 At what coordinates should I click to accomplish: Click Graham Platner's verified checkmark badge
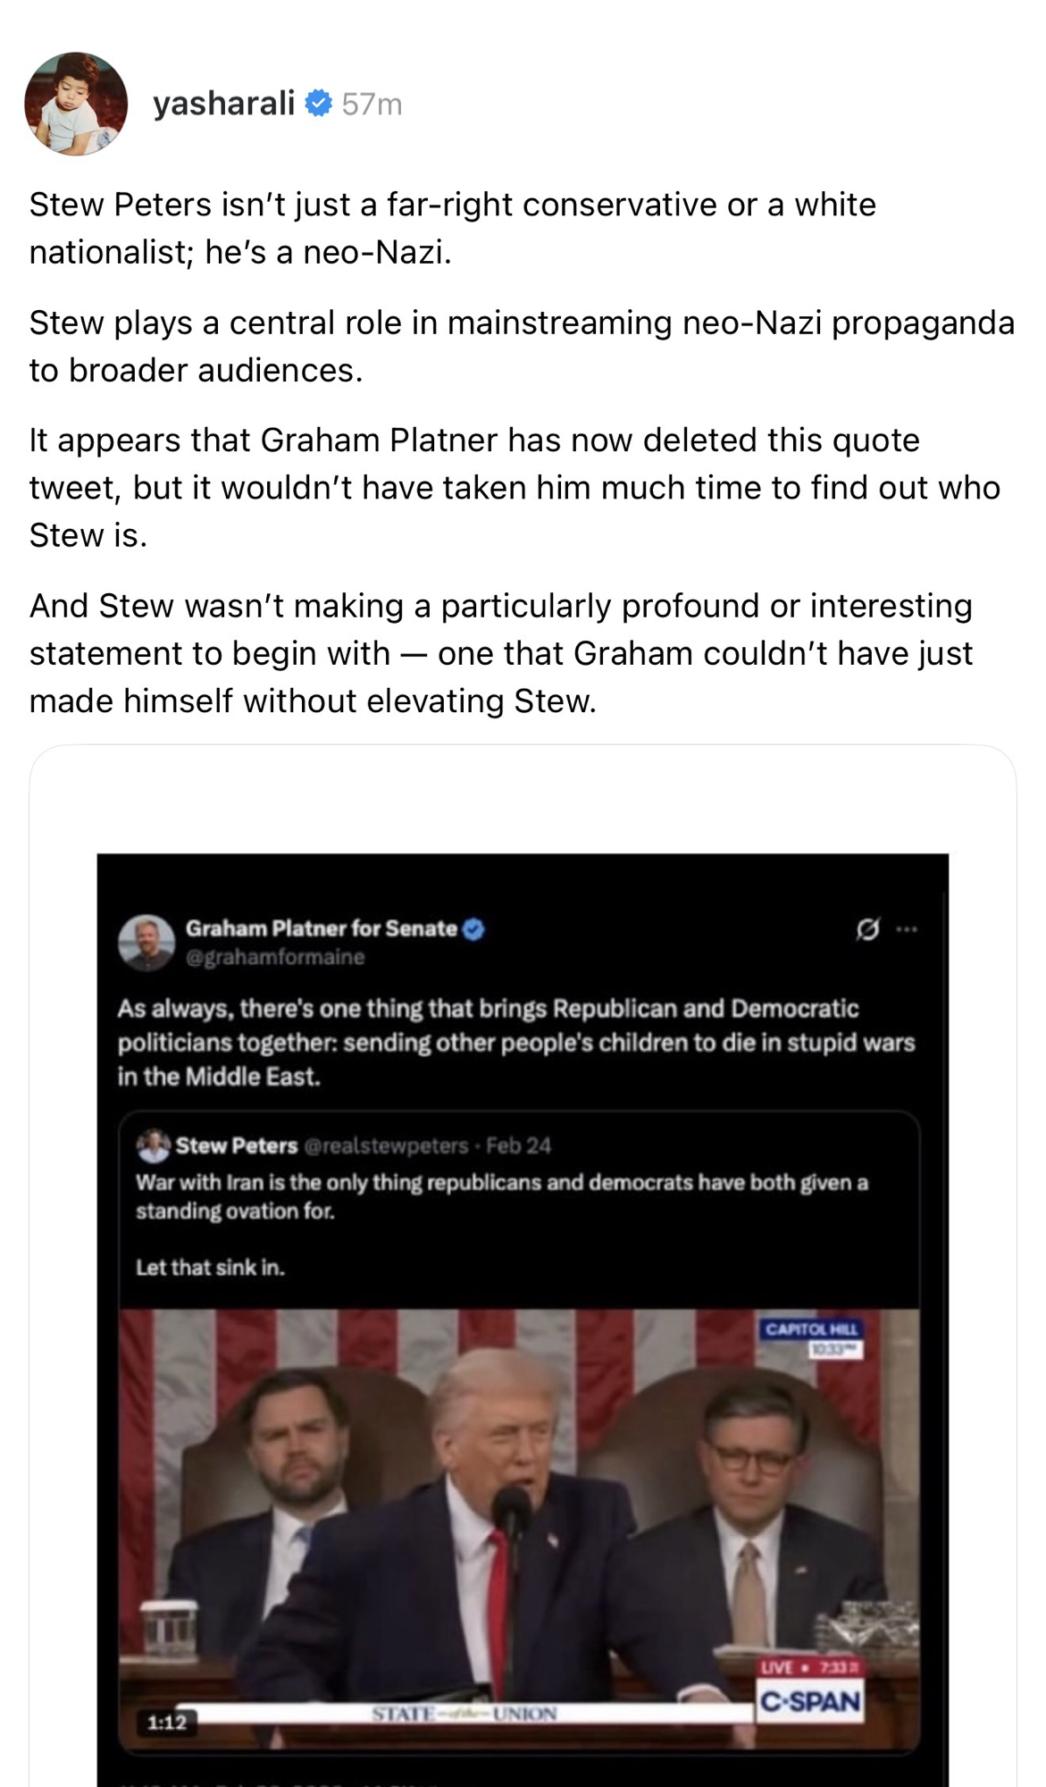coord(473,929)
